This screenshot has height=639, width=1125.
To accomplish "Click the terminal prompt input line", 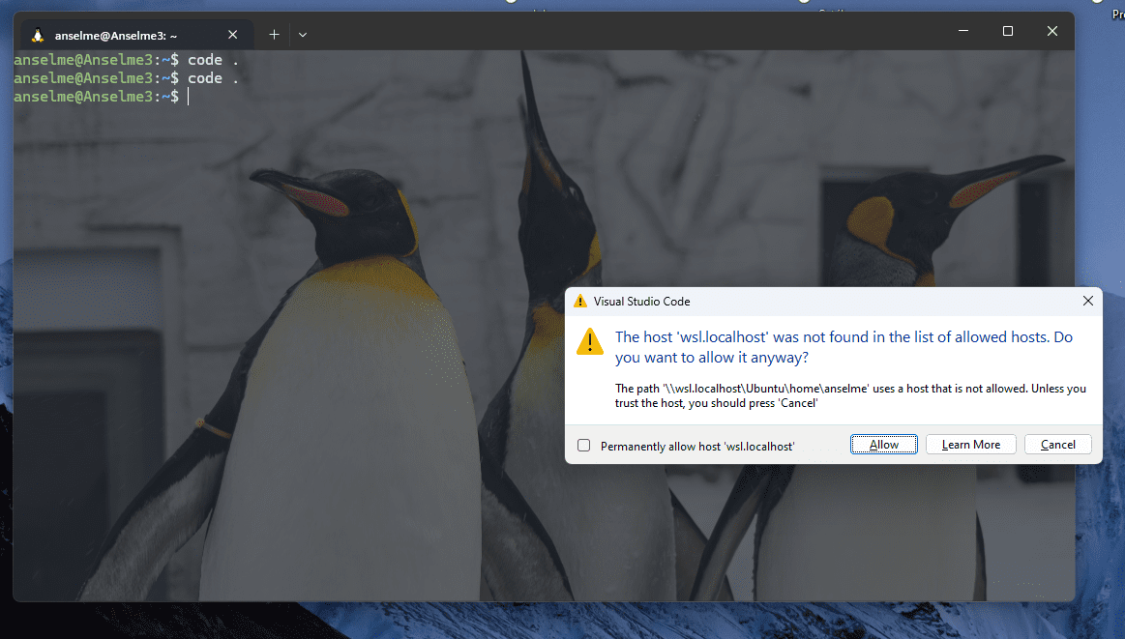I will [x=102, y=96].
